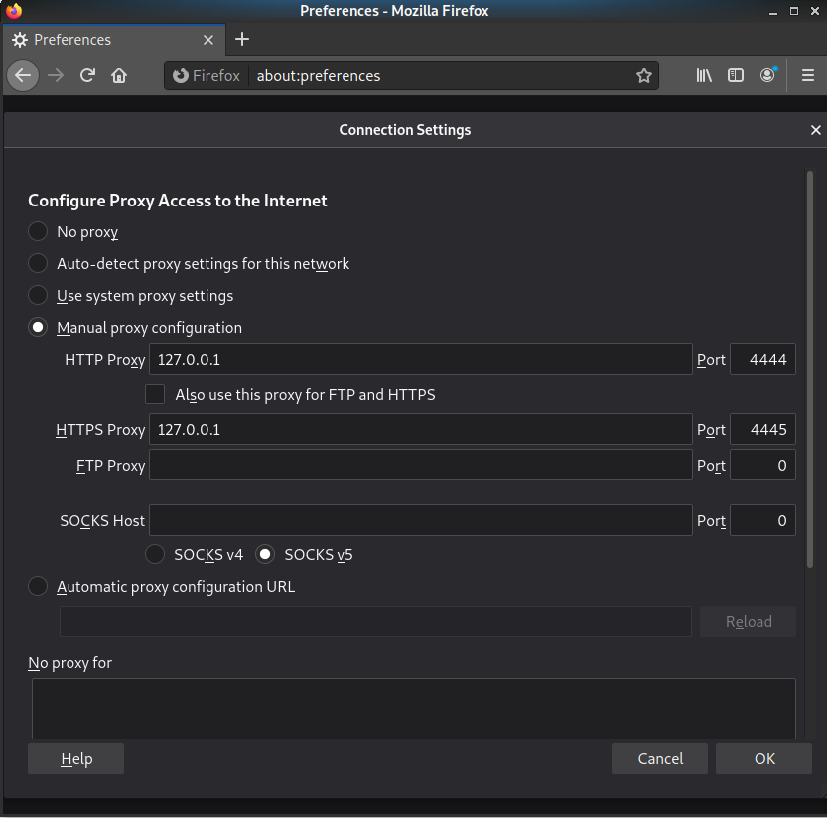Maximize the Firefox window
Image resolution: width=827 pixels, height=818 pixels.
pos(794,11)
